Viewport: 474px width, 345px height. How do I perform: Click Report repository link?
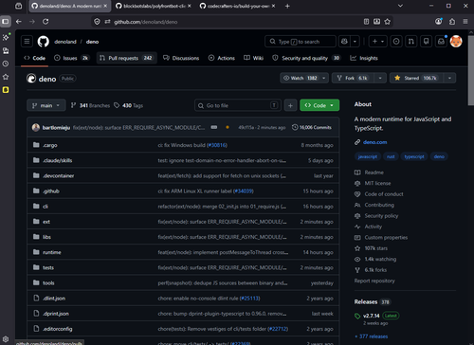click(x=374, y=281)
